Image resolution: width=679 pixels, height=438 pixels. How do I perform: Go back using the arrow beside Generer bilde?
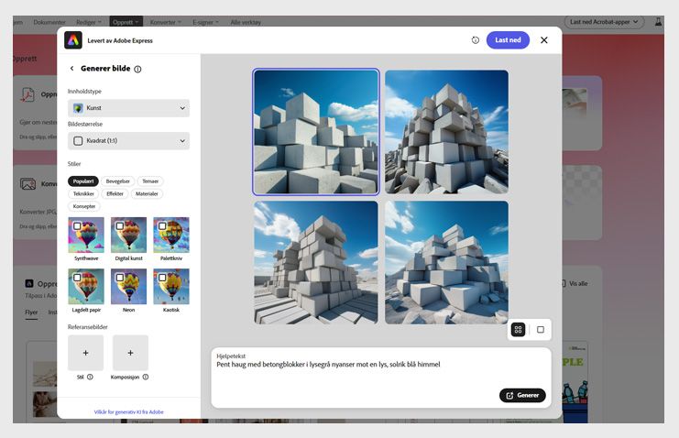click(x=71, y=69)
